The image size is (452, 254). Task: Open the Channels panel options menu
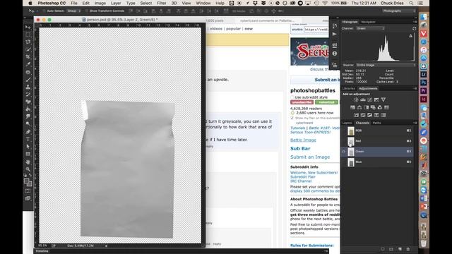click(415, 123)
